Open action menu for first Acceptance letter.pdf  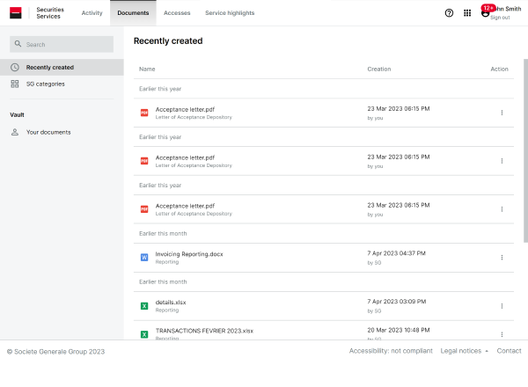click(x=502, y=113)
